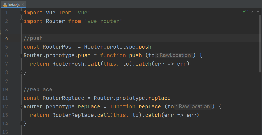Click the function keyword on line 6

click(x=113, y=55)
